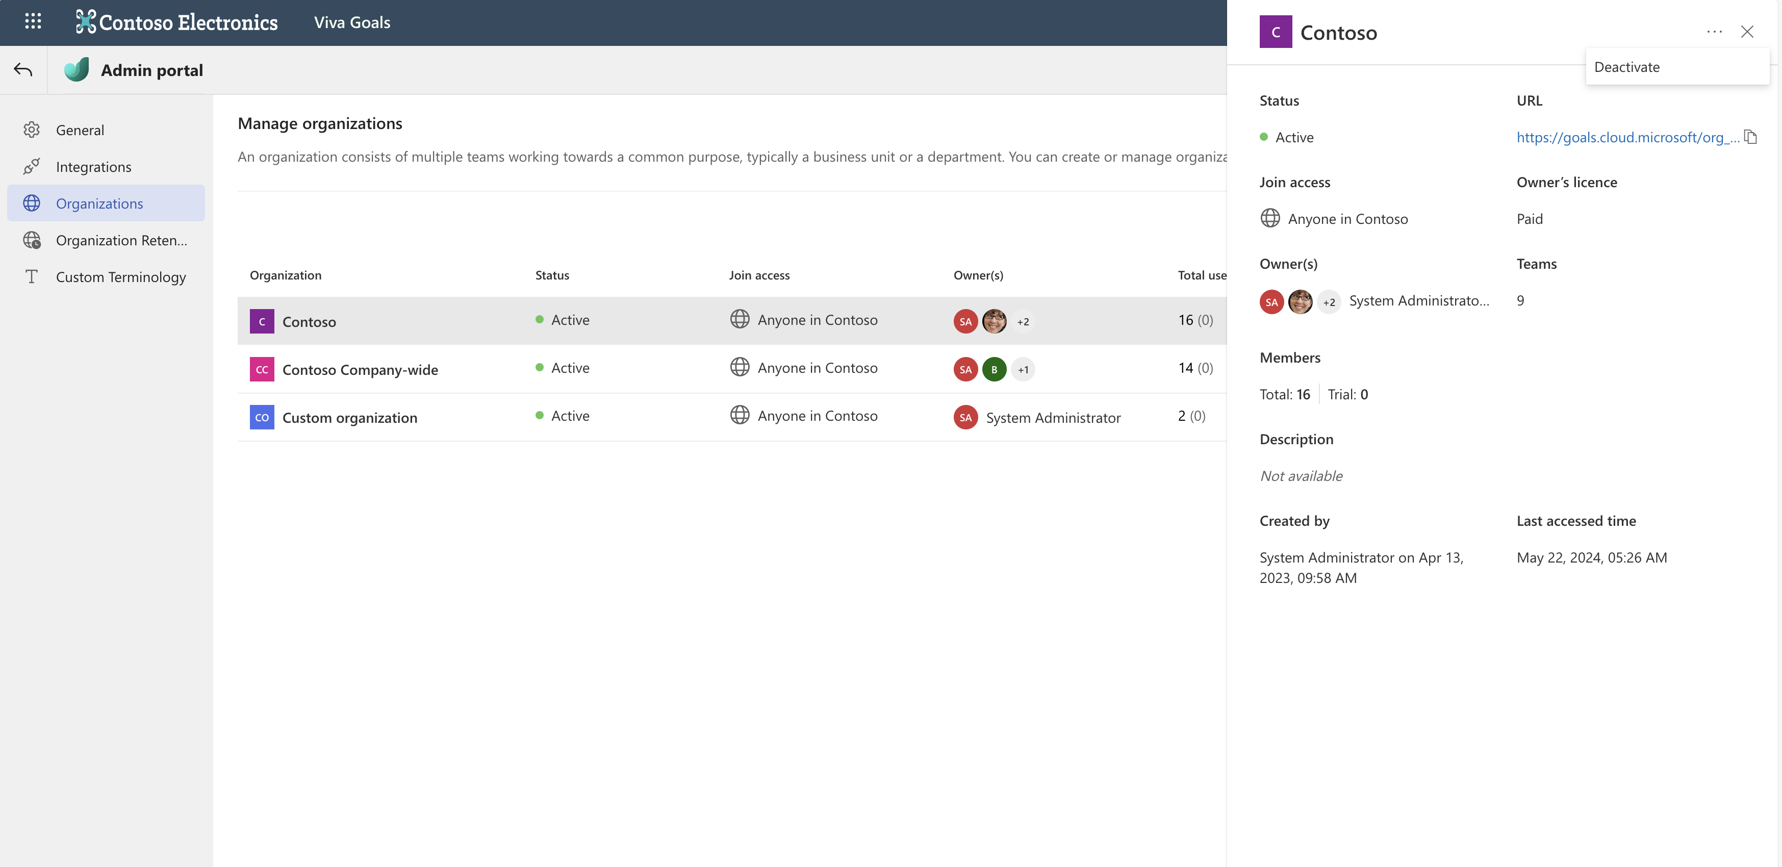Expand +1 owners for Contoso Company-wide

(x=1023, y=370)
